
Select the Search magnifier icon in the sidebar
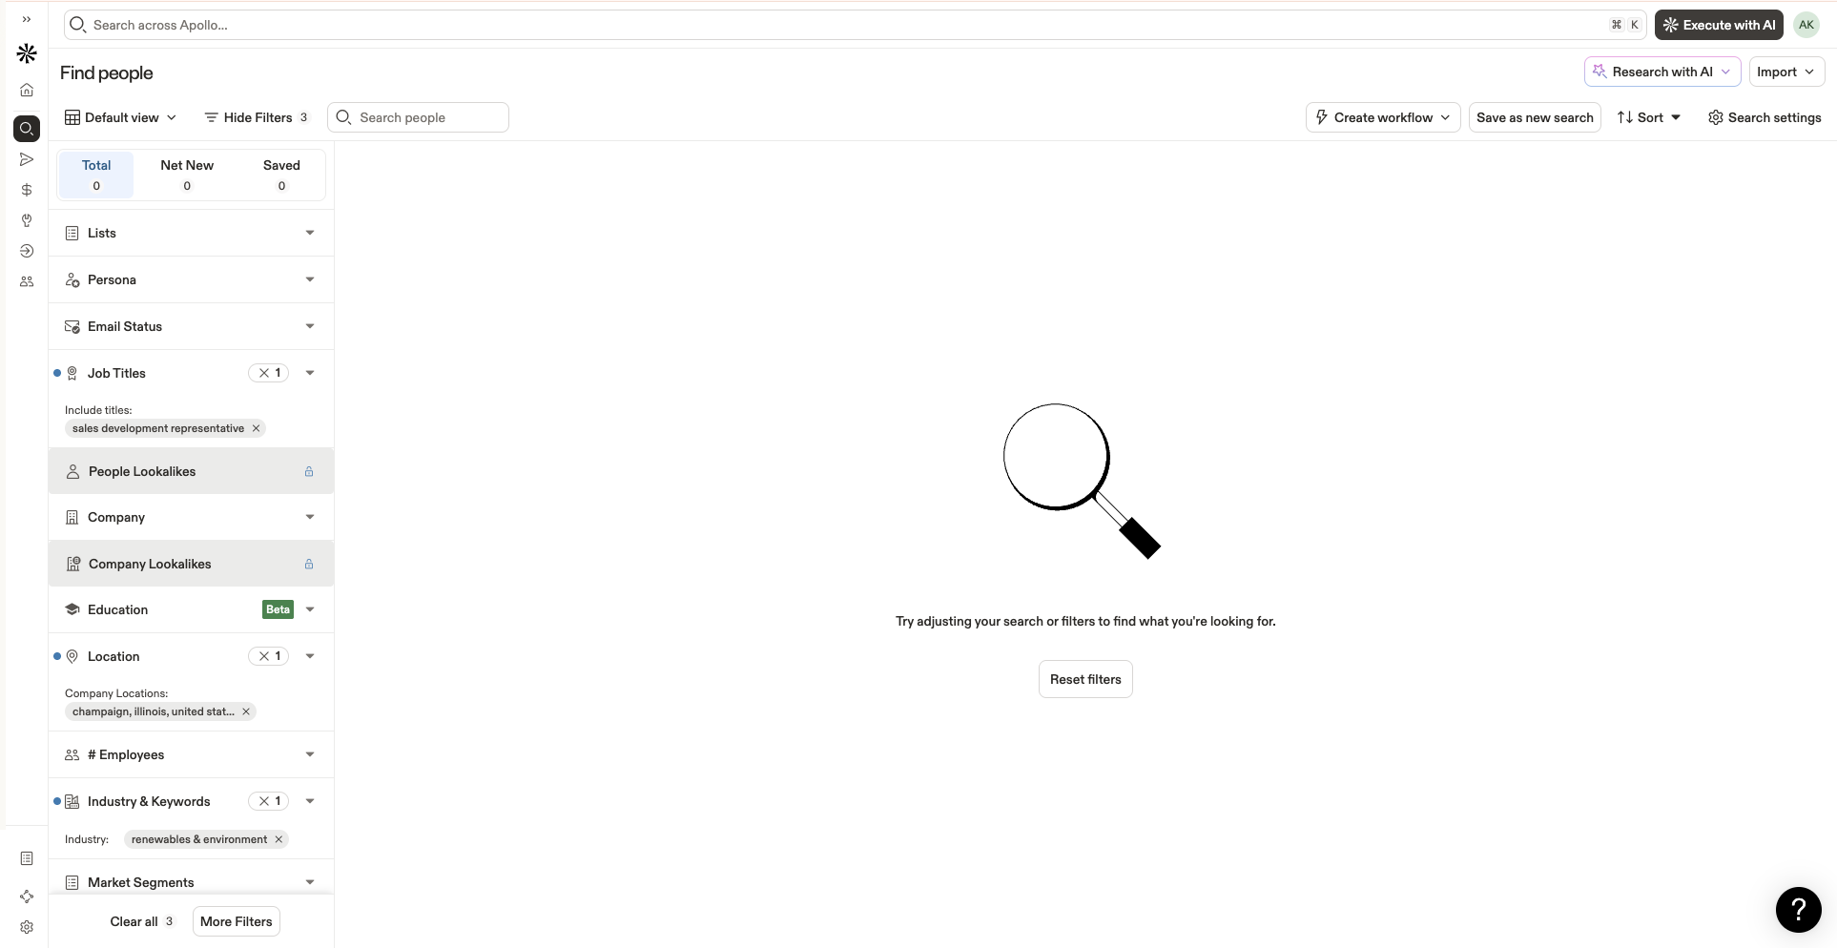27,129
